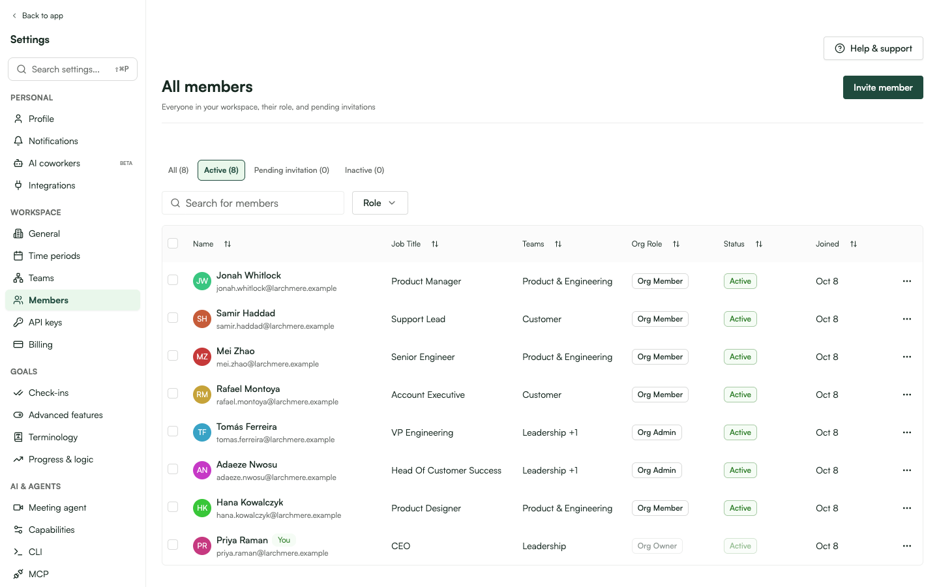Open the Capabilities settings page
The width and height of the screenshot is (939, 587).
coord(72,530)
